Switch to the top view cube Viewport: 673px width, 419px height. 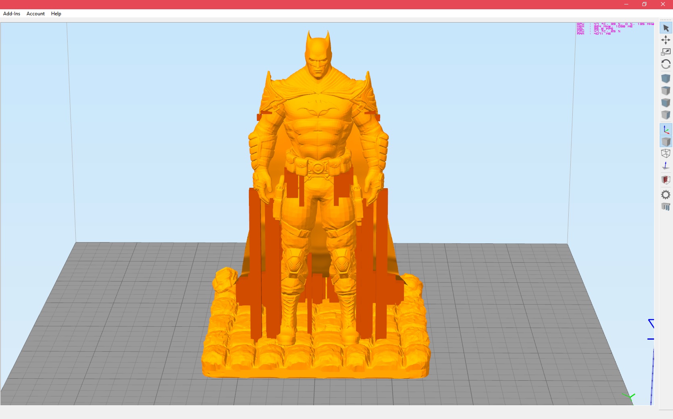pyautogui.click(x=666, y=91)
